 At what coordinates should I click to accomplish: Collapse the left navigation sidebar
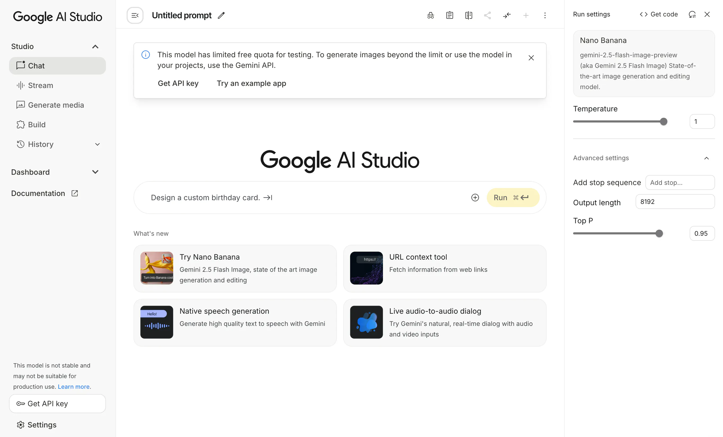135,15
